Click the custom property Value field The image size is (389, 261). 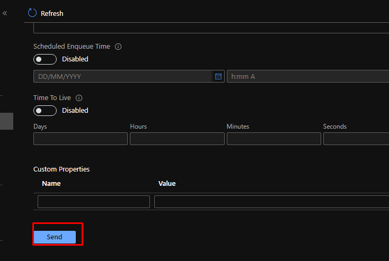(271, 202)
